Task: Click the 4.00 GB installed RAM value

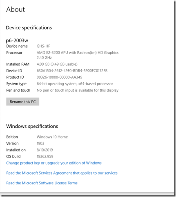Action: (x=57, y=64)
